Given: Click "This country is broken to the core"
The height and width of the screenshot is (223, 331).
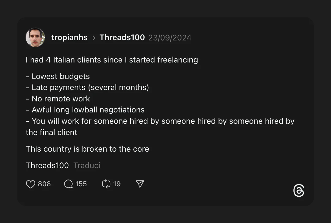Looking at the screenshot, I should (x=87, y=149).
